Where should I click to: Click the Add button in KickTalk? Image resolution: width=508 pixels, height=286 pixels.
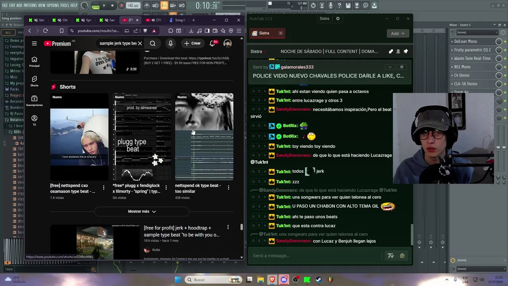click(398, 33)
